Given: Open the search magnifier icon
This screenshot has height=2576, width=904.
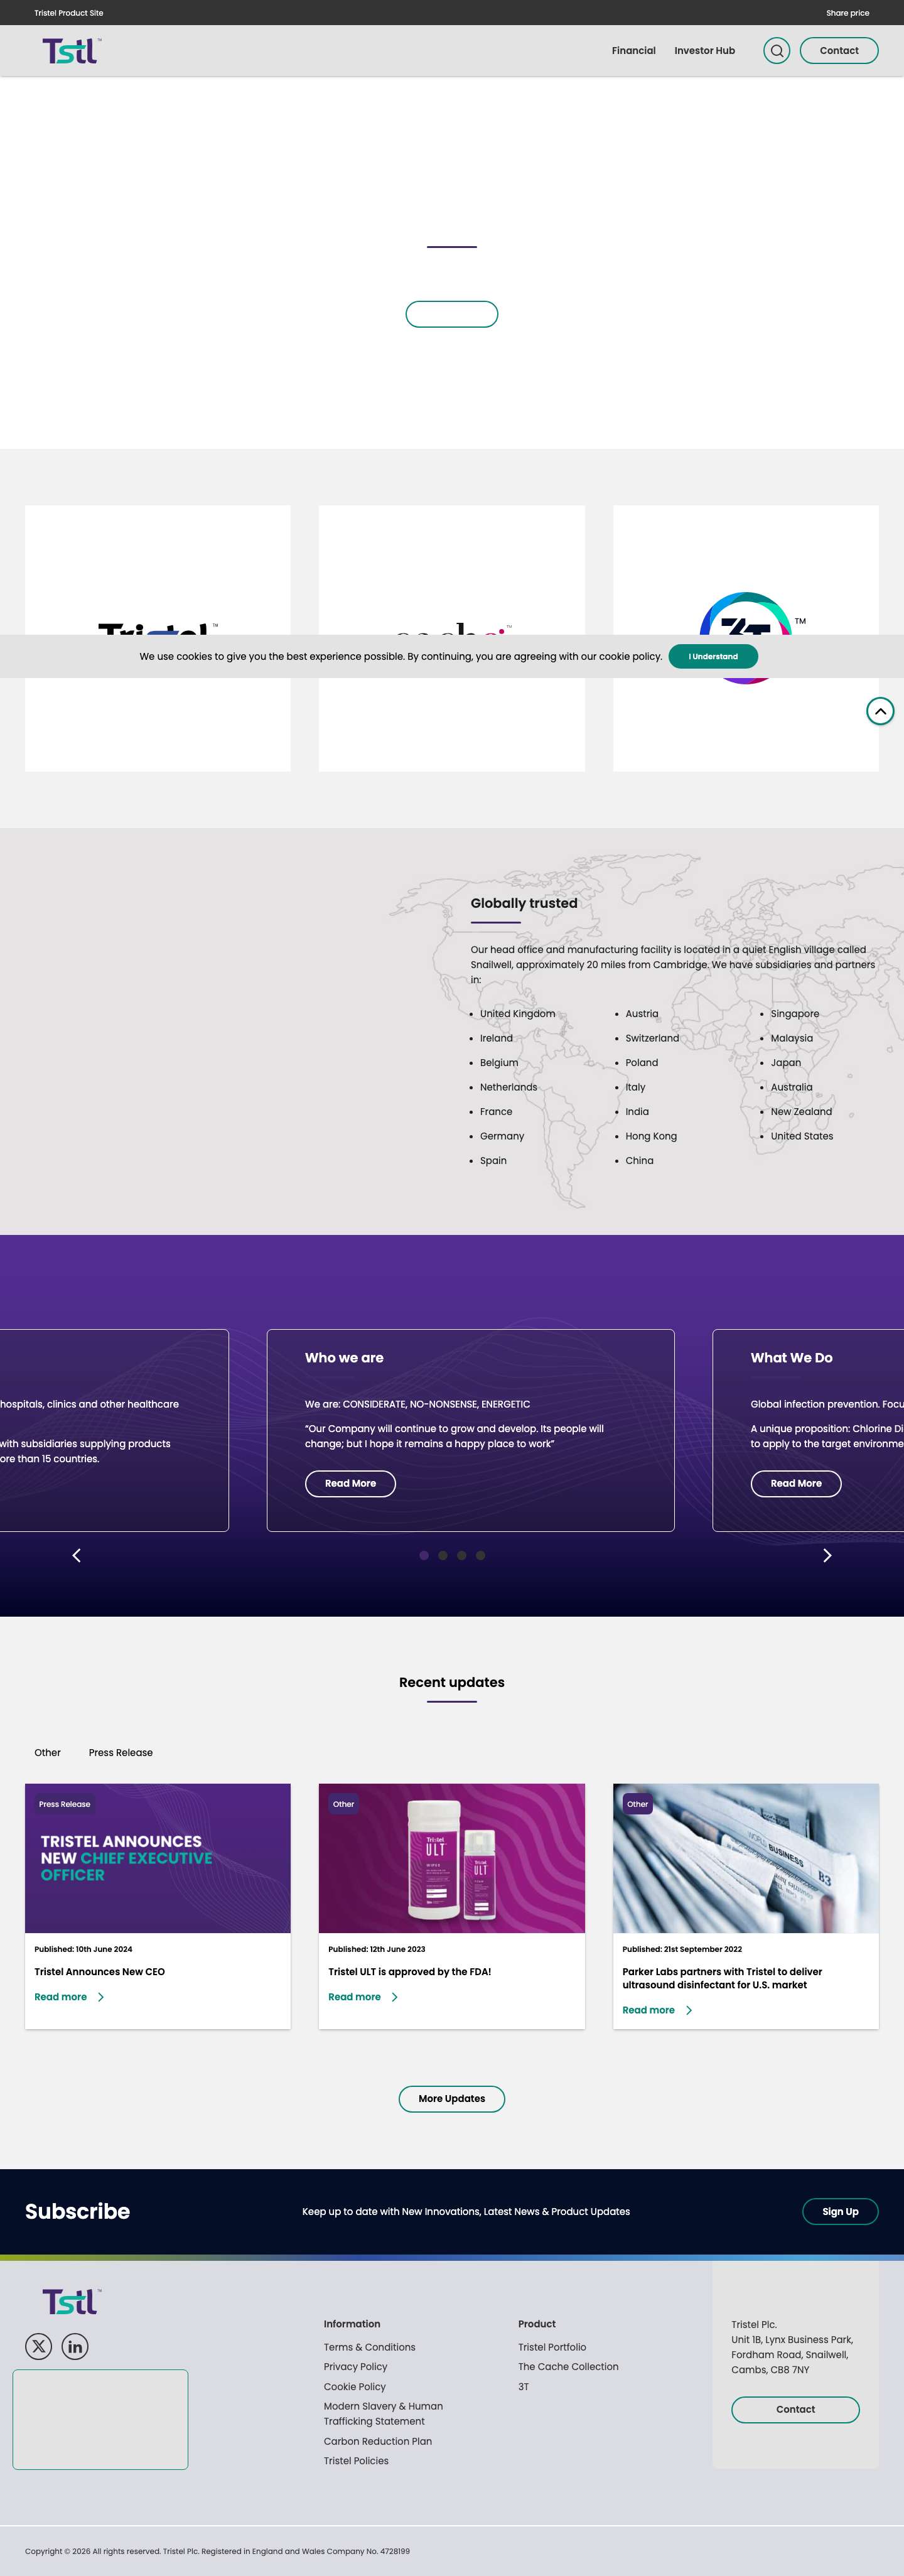Looking at the screenshot, I should click(x=776, y=51).
